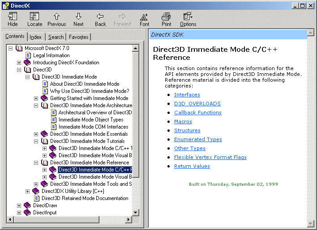This screenshot has width=317, height=230.
Task: Select the Legal Information topic
Action: [51, 55]
